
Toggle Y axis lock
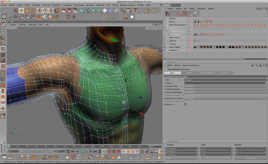tap(45, 11)
